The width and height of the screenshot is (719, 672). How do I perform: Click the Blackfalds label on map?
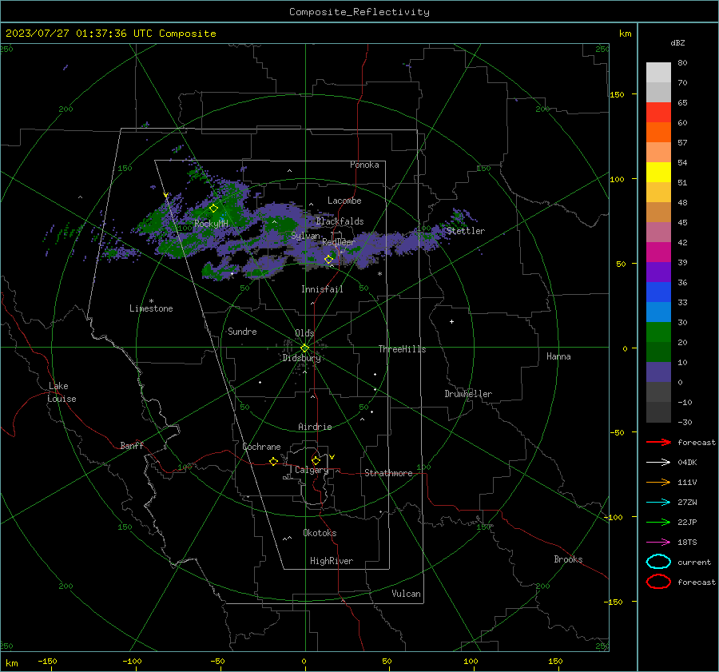pos(340,221)
